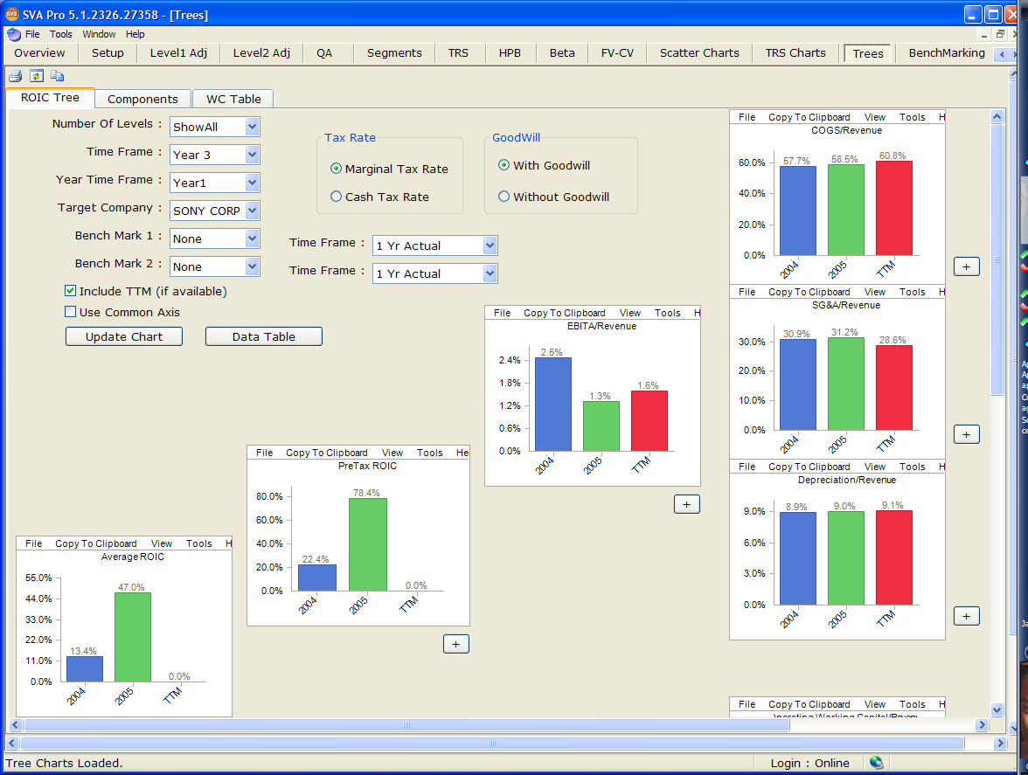
Task: Click the blue 2004 bar in Average ROIC chart
Action: click(84, 669)
